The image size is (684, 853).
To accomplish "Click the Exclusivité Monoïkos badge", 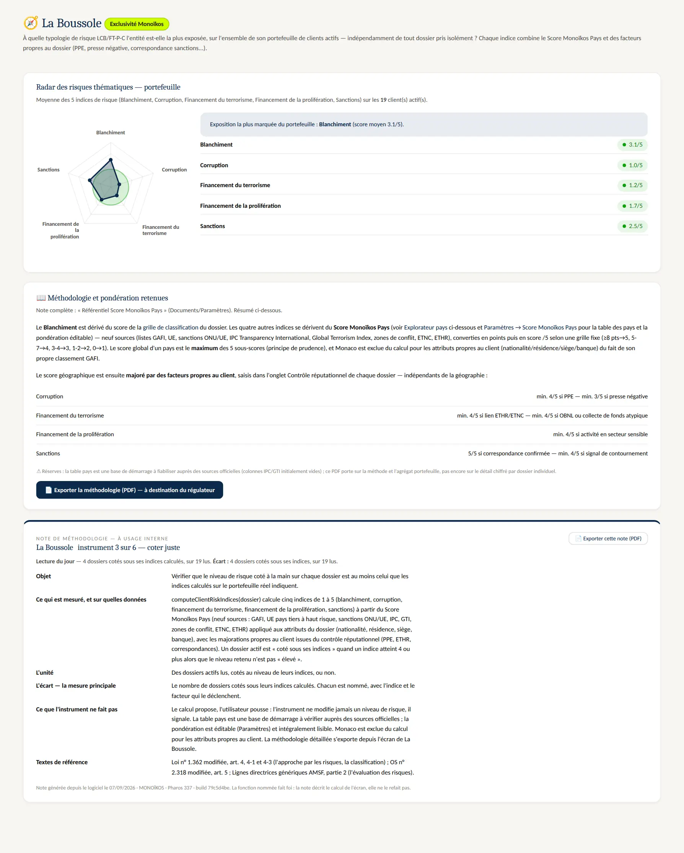I will [137, 24].
